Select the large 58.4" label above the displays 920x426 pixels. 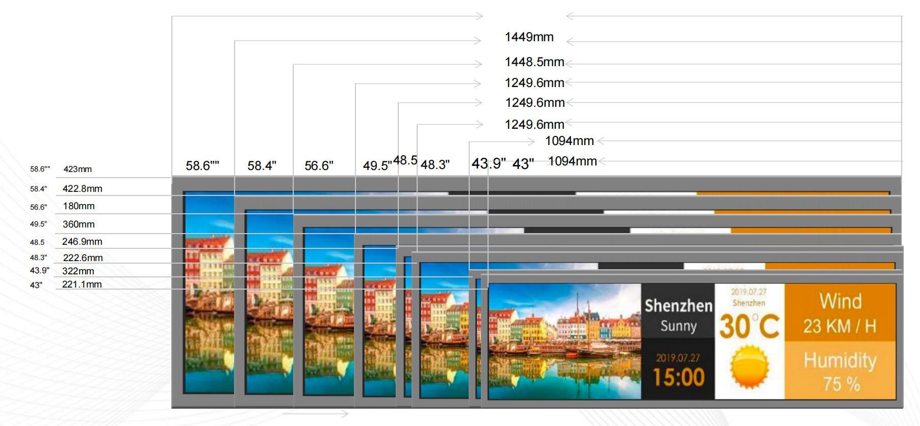(262, 166)
